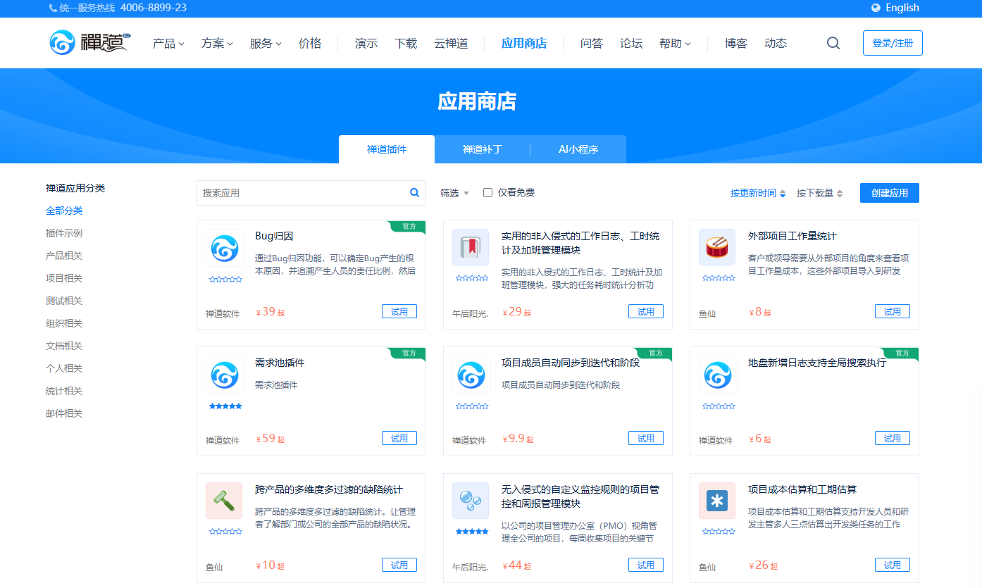Click 试用 for 项目成本估算和工期估算
This screenshot has height=588, width=982.
(x=893, y=565)
